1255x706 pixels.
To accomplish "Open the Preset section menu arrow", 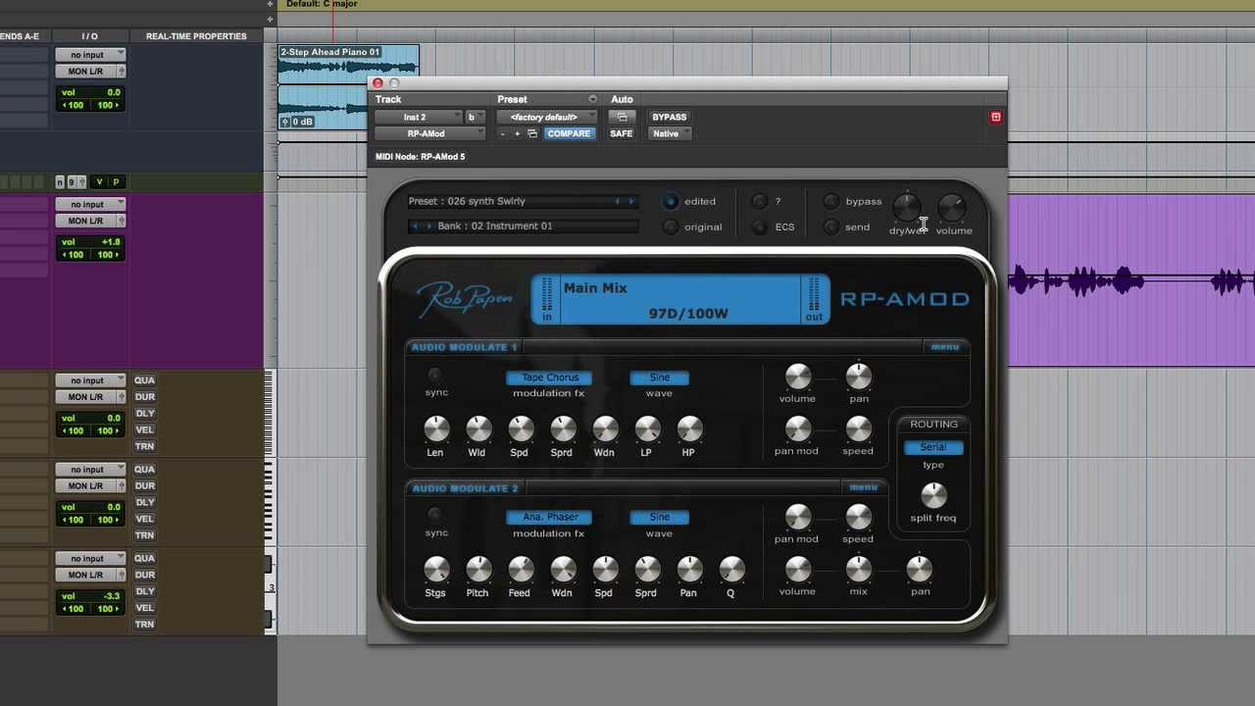I will [x=592, y=99].
